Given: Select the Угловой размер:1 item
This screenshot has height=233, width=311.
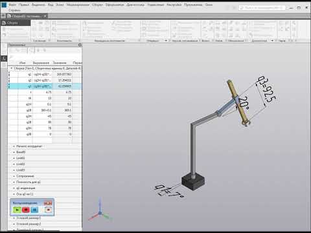Looking at the screenshot, I should [x=29, y=218].
